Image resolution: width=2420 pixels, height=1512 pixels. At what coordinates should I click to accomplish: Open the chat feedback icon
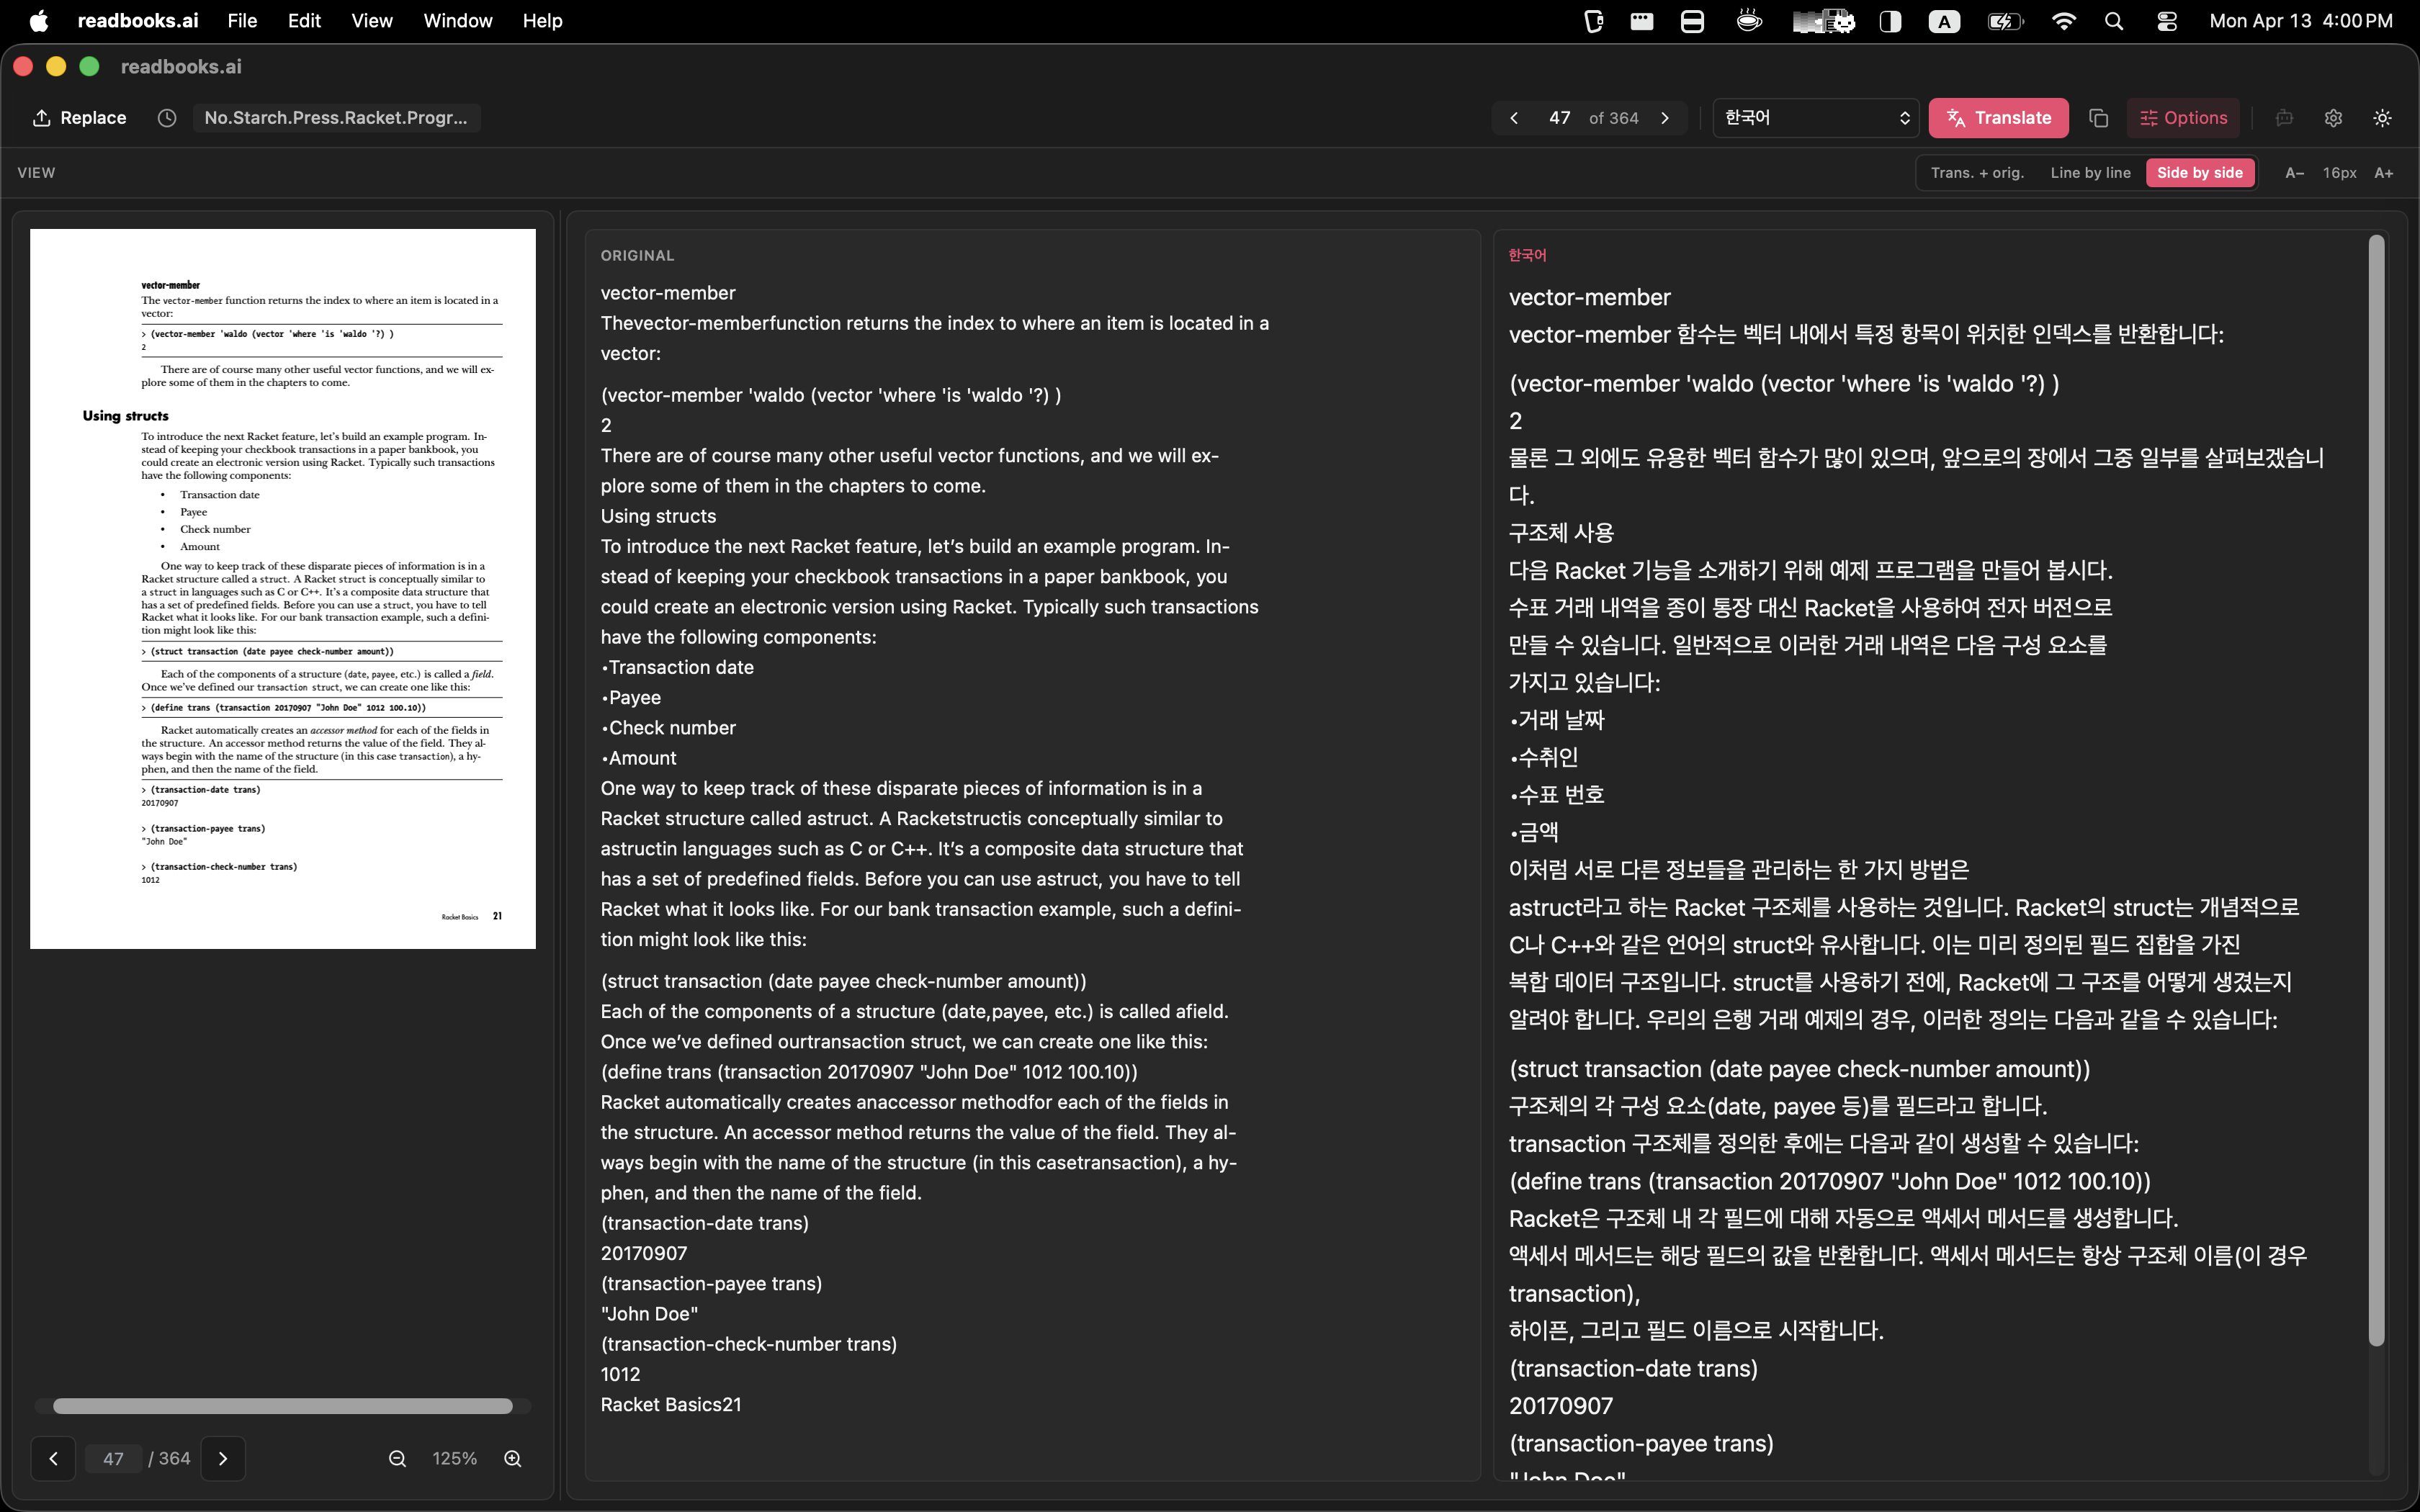coord(2284,118)
